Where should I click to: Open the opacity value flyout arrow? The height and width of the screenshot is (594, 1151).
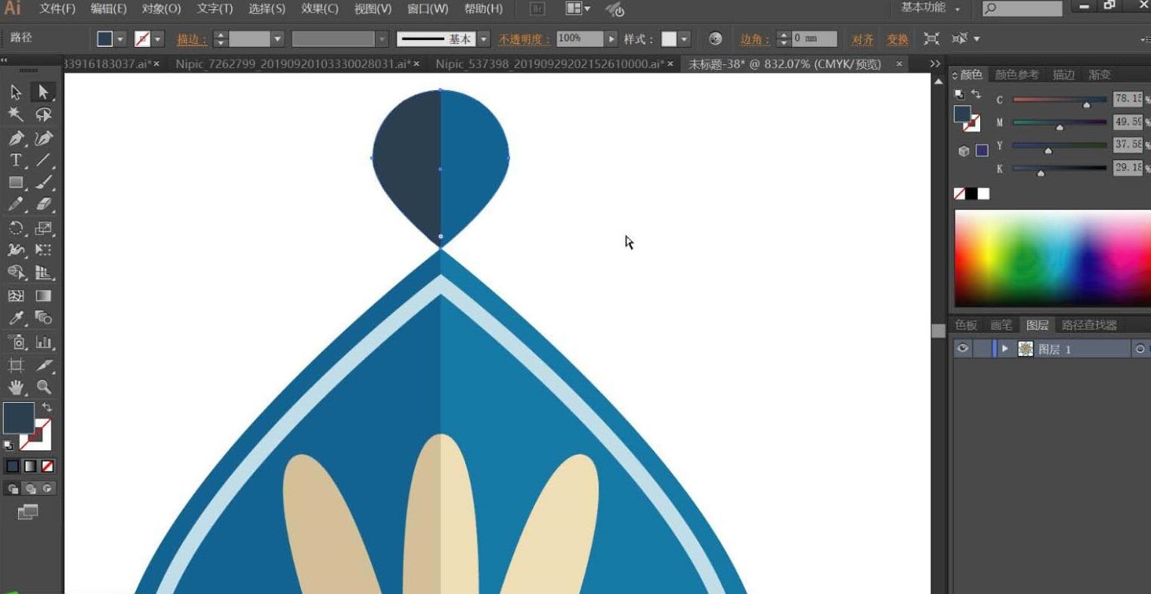pyautogui.click(x=611, y=39)
